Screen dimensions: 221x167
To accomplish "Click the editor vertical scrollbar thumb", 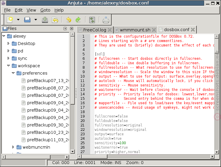I will [217, 46].
